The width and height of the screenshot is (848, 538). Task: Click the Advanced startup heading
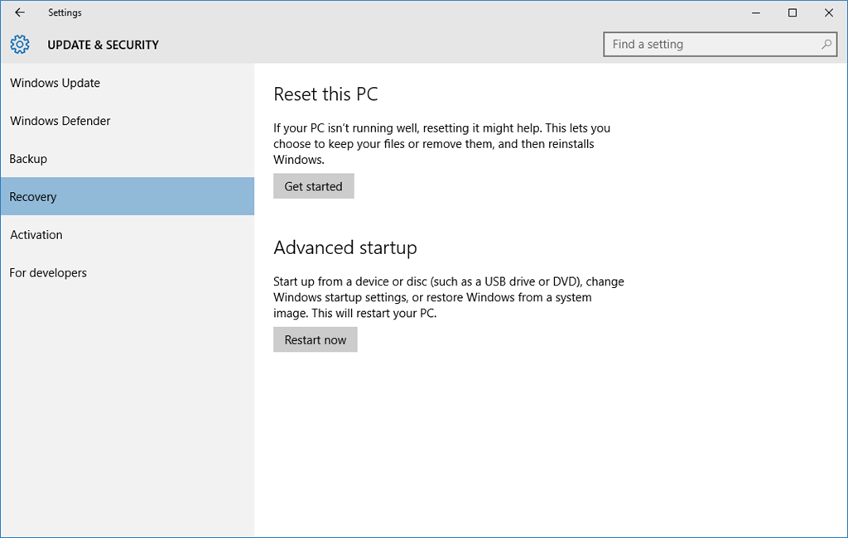click(345, 247)
